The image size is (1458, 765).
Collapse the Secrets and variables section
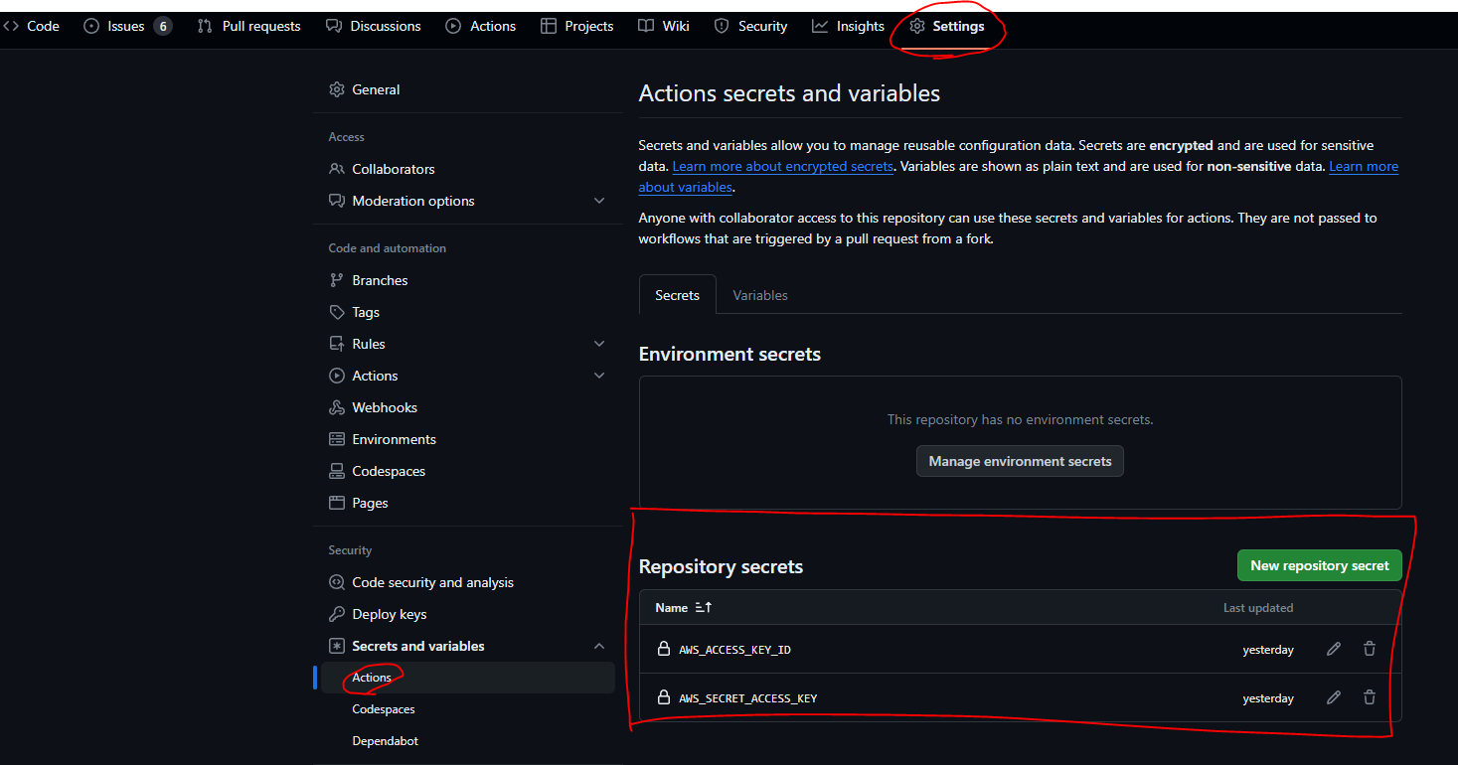pyautogui.click(x=598, y=646)
